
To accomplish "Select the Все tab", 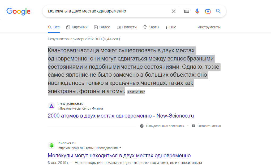I will click(x=54, y=27).
